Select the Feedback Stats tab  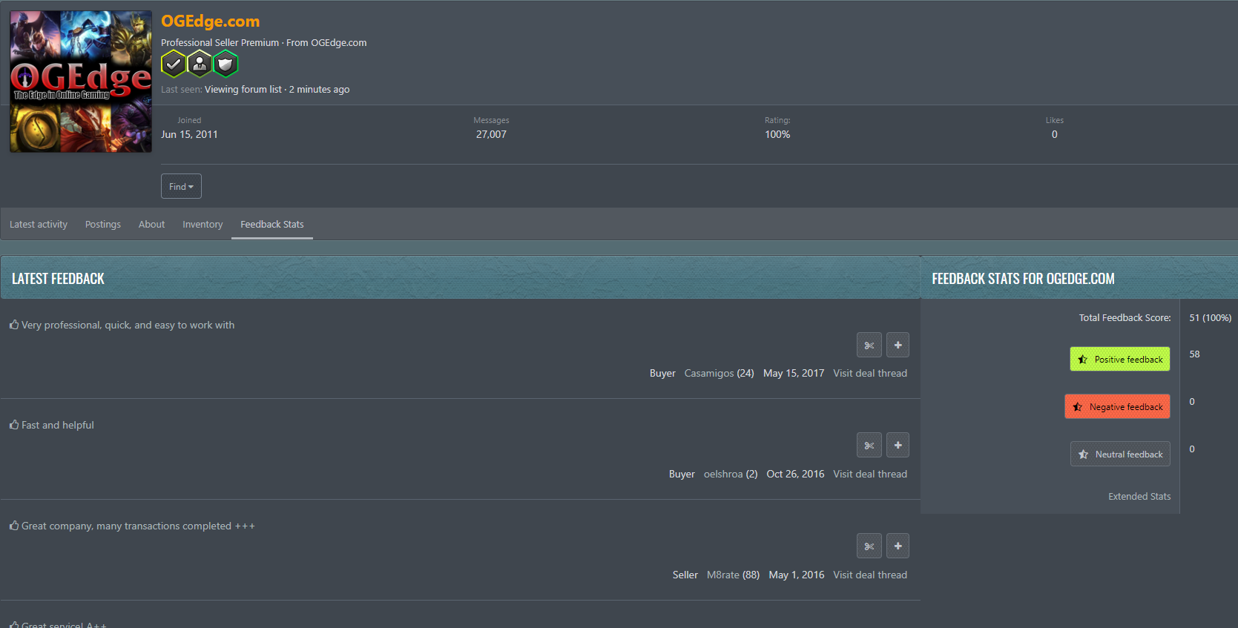click(x=272, y=224)
